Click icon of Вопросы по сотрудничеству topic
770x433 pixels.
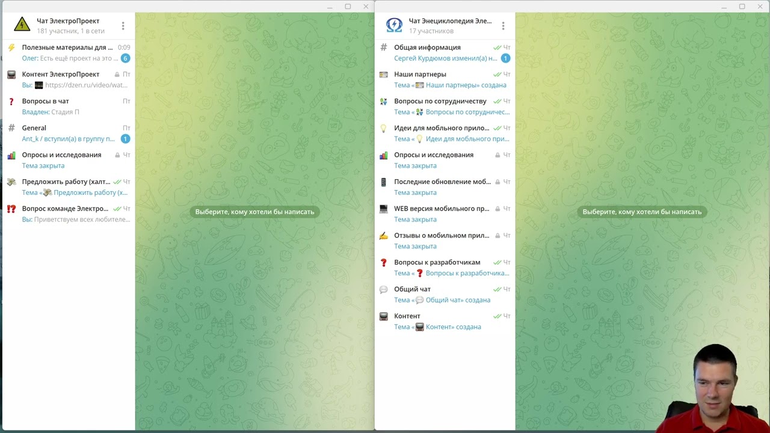[384, 101]
